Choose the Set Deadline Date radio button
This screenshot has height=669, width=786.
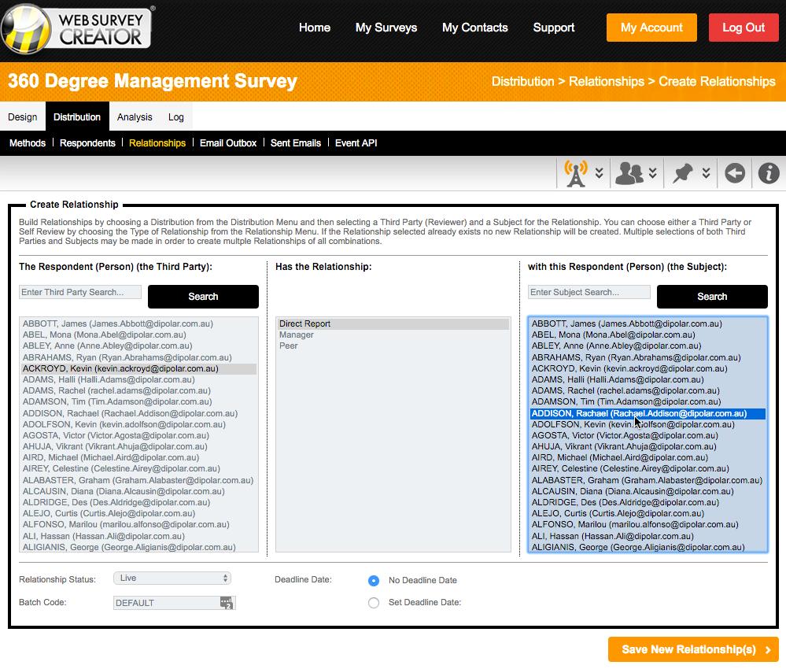374,603
